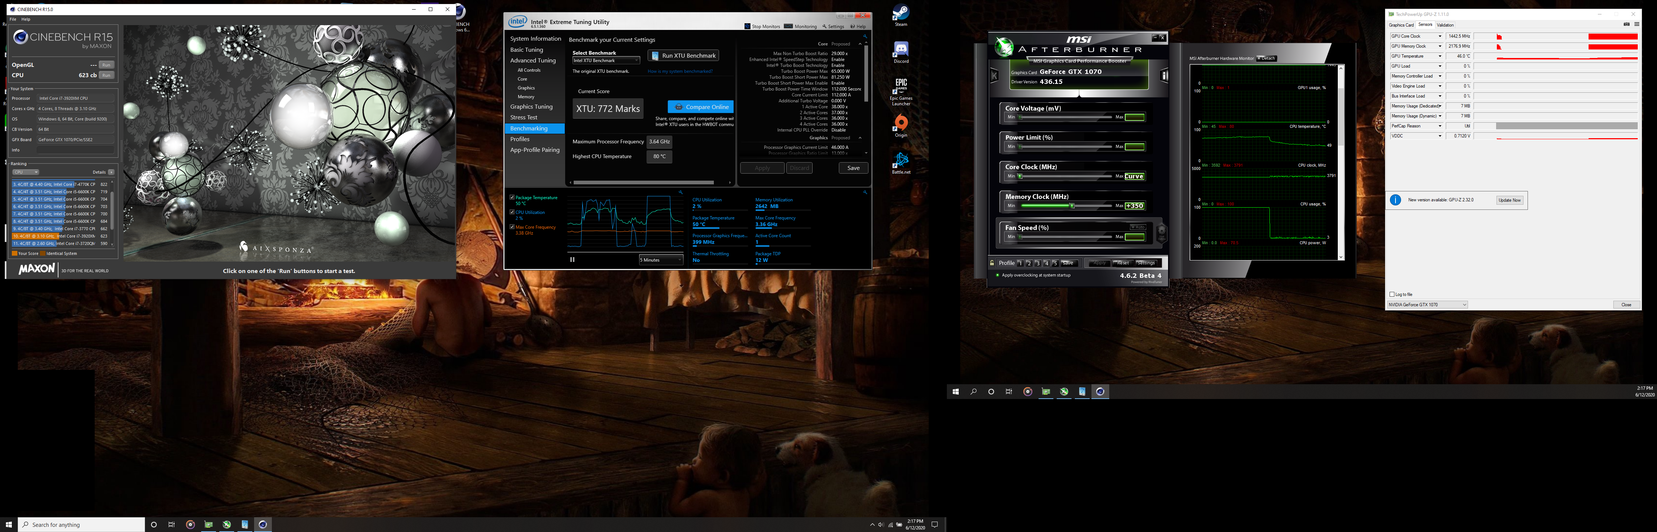Open Select Benchmark dropdown in XTU
The width and height of the screenshot is (1657, 532).
(x=606, y=60)
